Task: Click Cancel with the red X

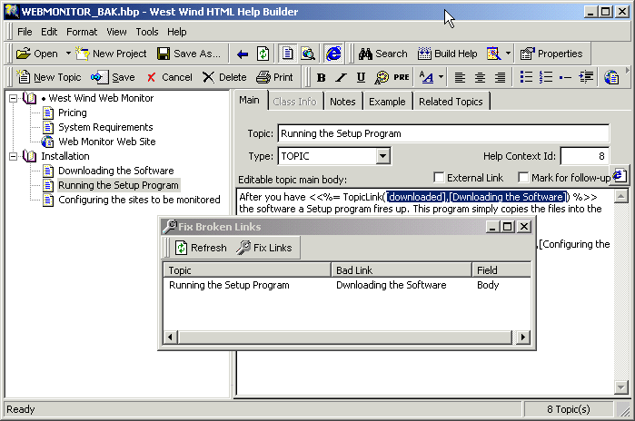Action: (169, 77)
